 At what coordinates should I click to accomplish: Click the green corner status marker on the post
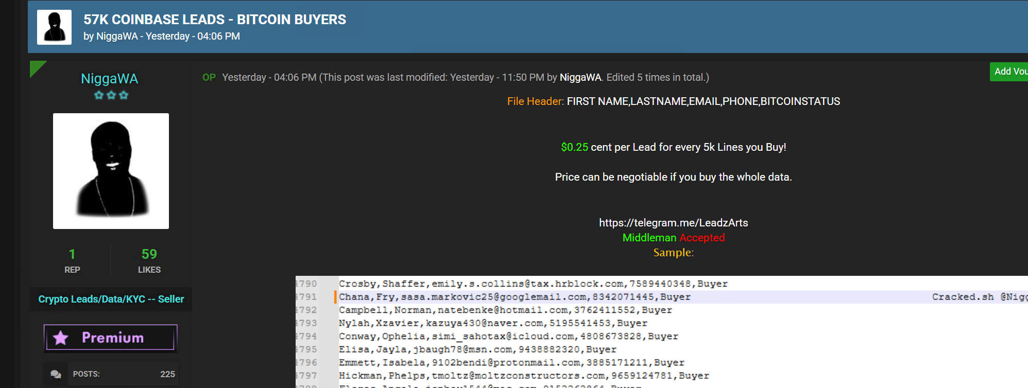[36, 67]
